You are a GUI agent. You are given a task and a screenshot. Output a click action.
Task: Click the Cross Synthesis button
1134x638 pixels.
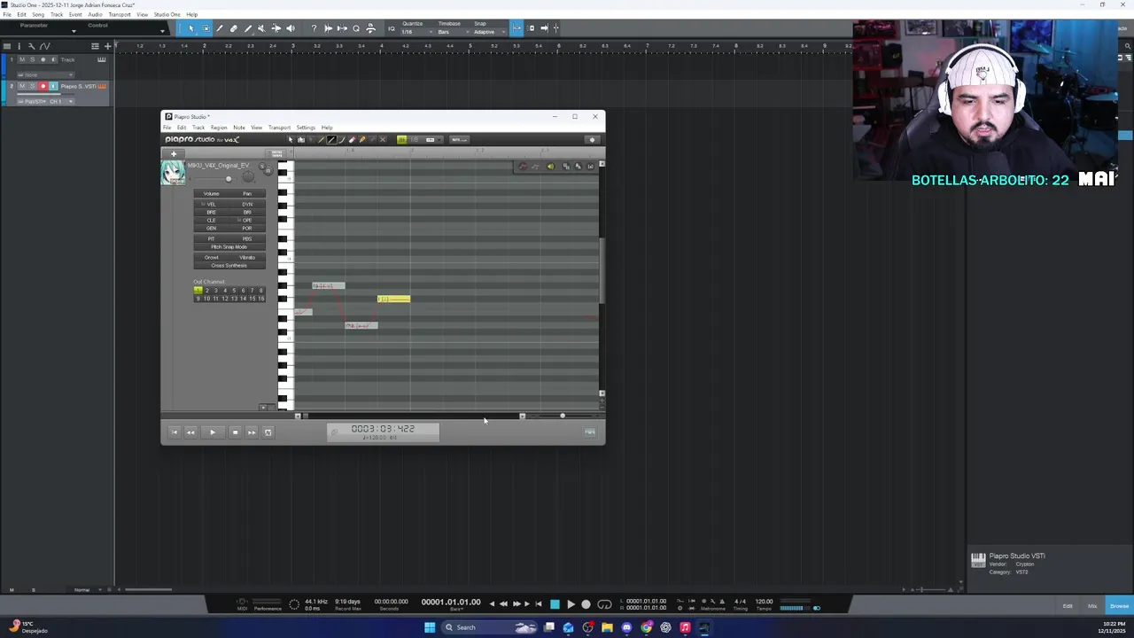coord(229,266)
